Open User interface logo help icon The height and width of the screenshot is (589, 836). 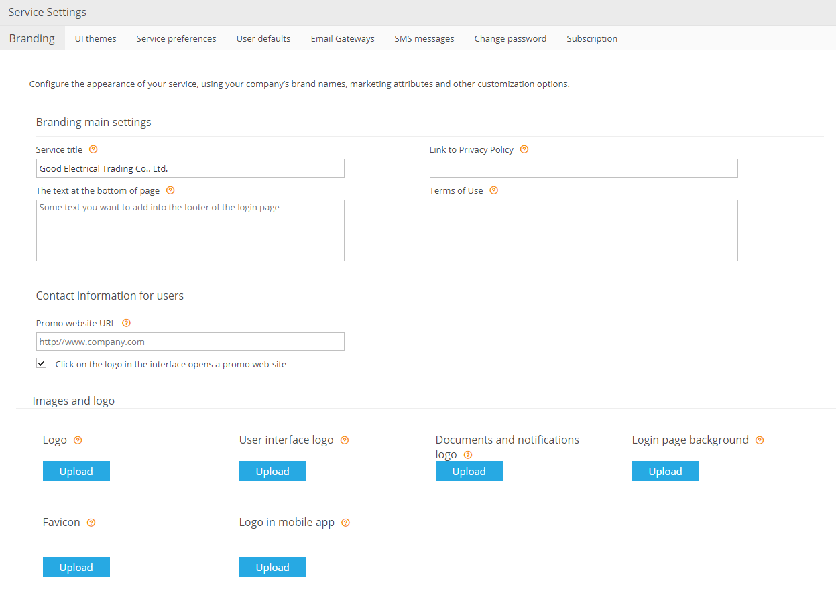pyautogui.click(x=345, y=440)
